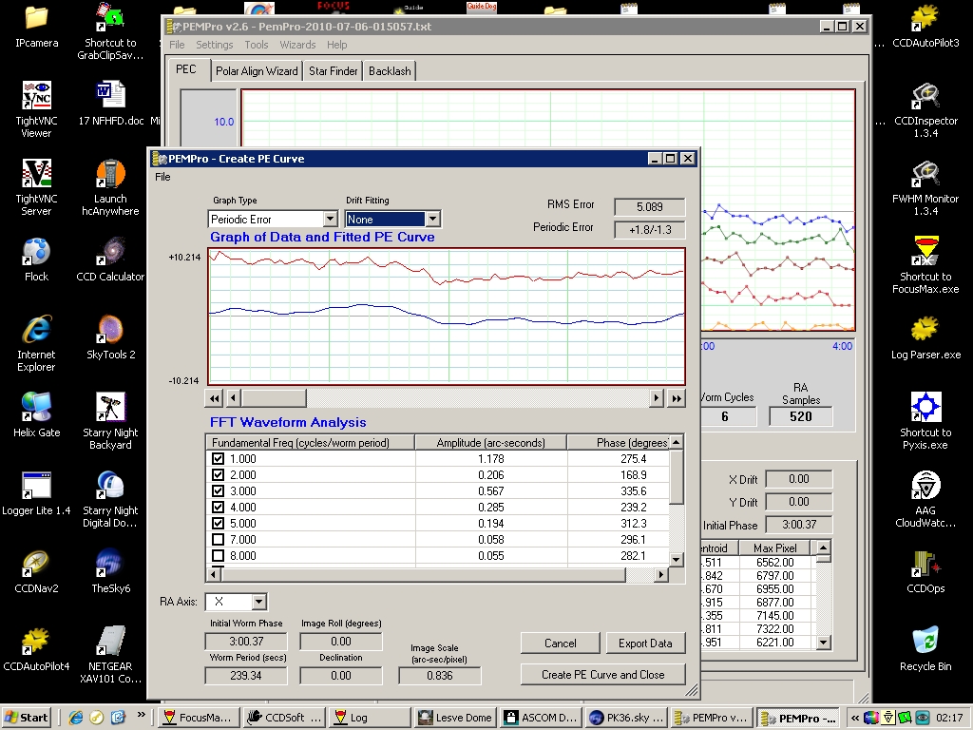Image resolution: width=973 pixels, height=730 pixels.
Task: Click the Declination field
Action: point(341,676)
